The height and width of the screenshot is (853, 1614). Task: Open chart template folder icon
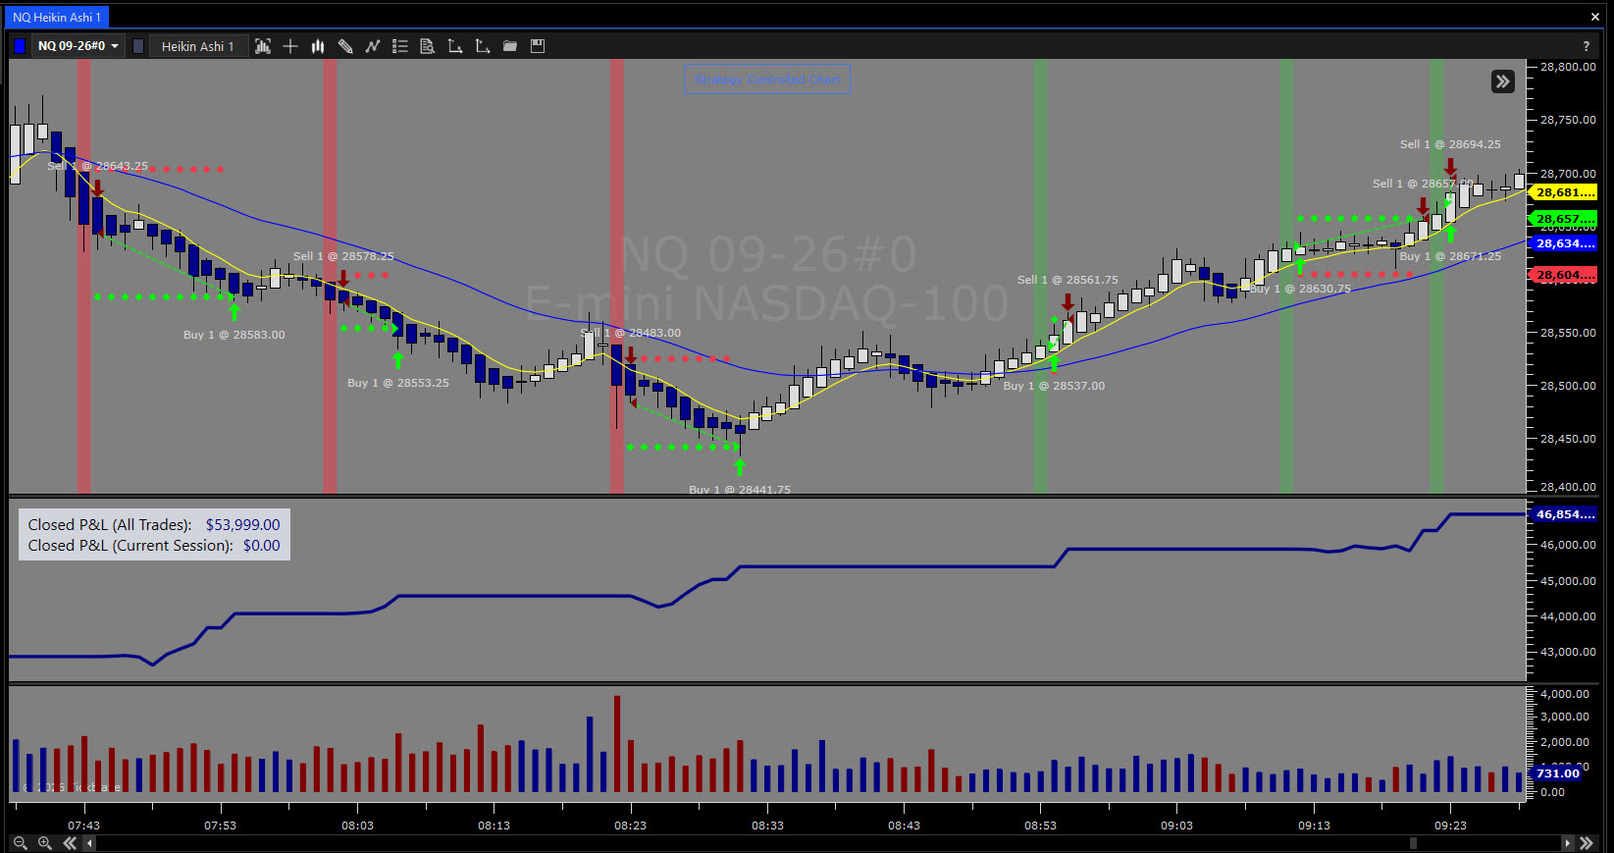(x=510, y=46)
